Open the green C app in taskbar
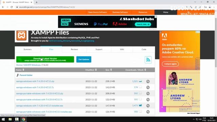This screenshot has height=122, width=217. (x=17, y=119)
